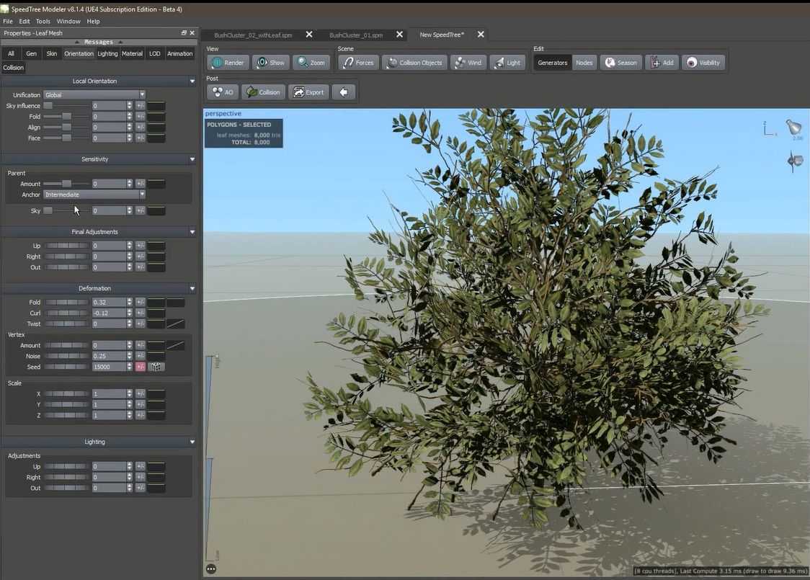Viewport: 810px width, 580px height.
Task: Click the left arrow button beside Export
Action: (x=344, y=92)
